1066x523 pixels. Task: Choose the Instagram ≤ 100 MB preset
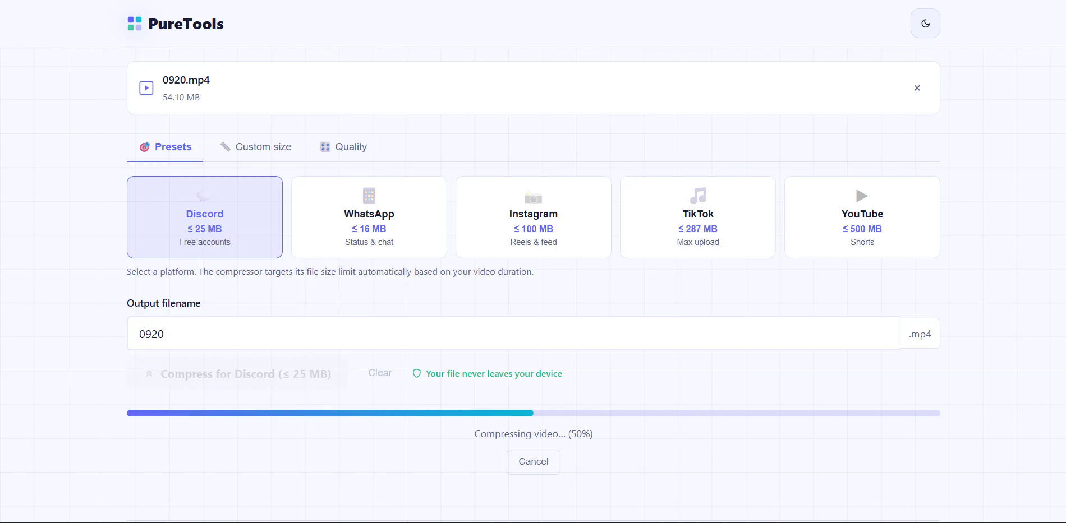pyautogui.click(x=534, y=217)
